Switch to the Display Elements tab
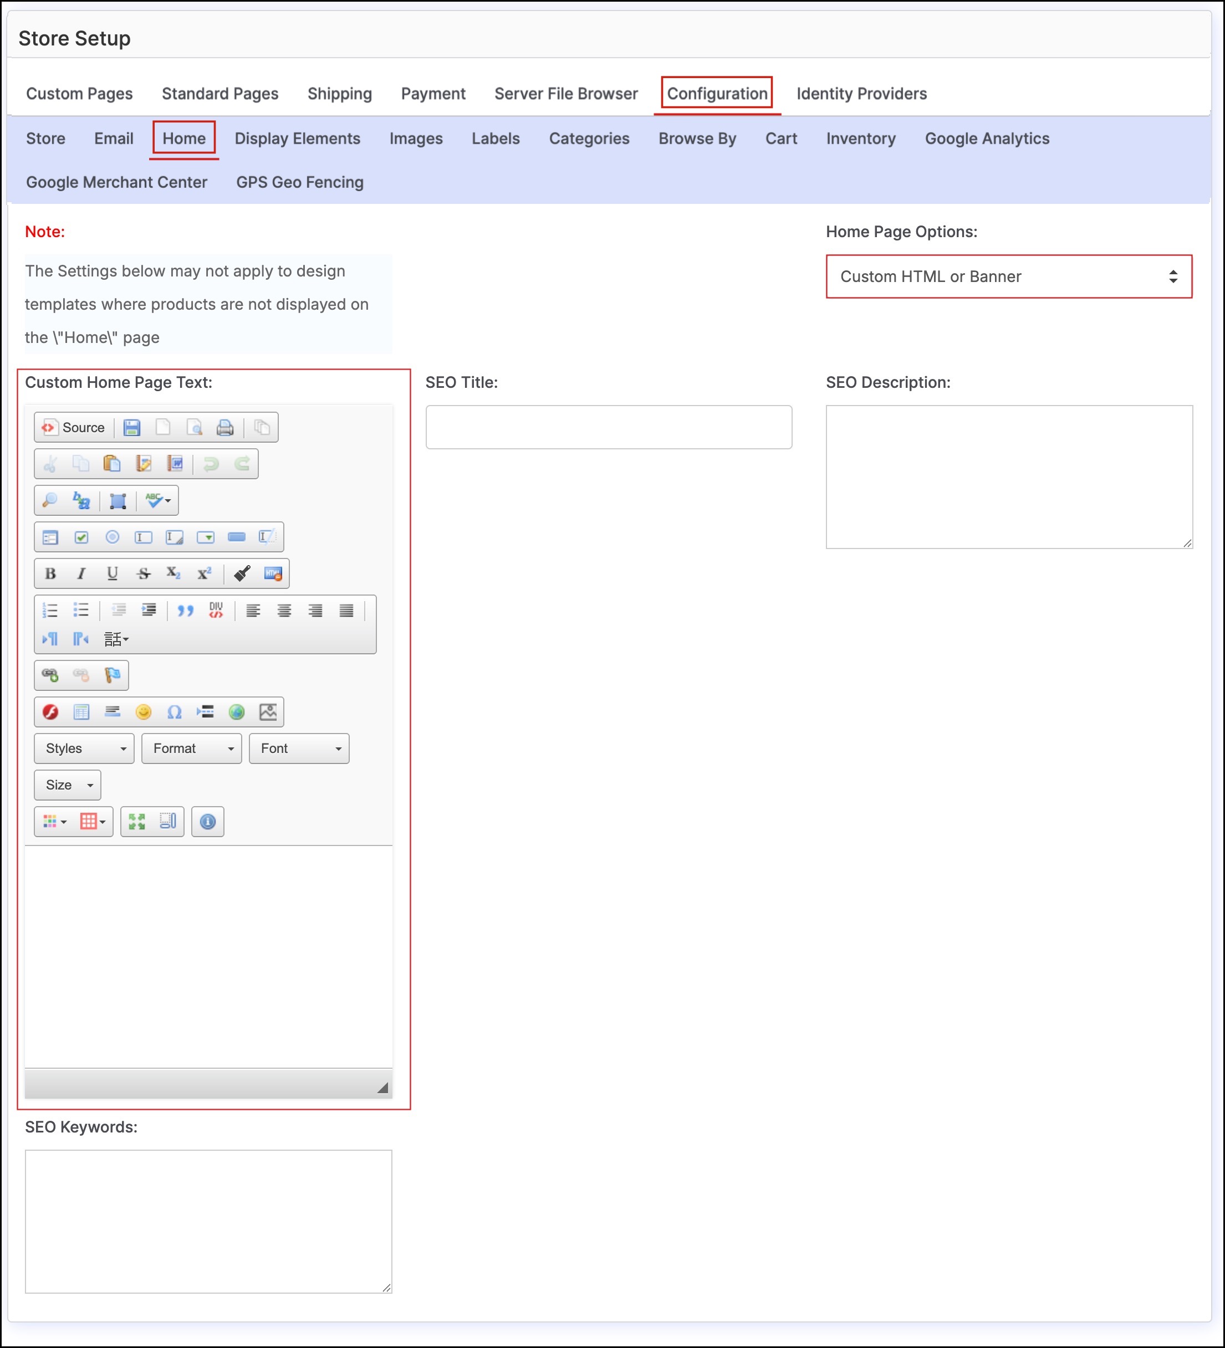Image resolution: width=1225 pixels, height=1348 pixels. (x=297, y=139)
